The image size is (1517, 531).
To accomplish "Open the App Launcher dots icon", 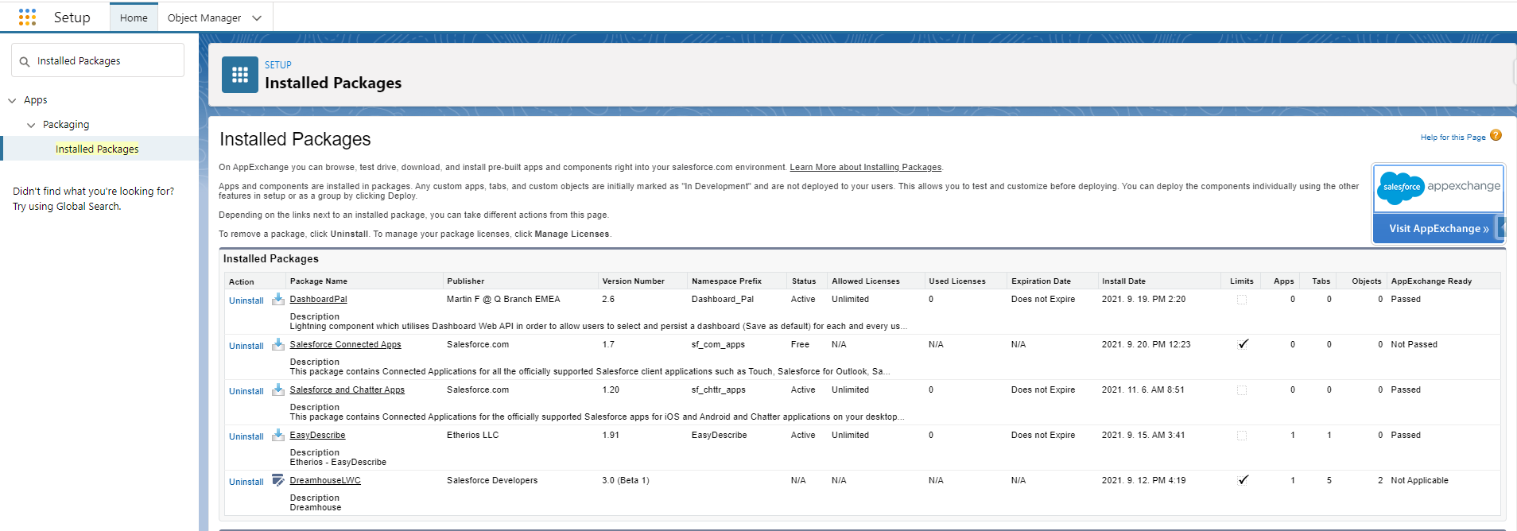I will pyautogui.click(x=27, y=17).
